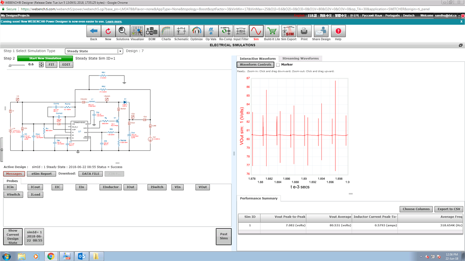
Task: Show the Schematic view
Action: point(181,31)
